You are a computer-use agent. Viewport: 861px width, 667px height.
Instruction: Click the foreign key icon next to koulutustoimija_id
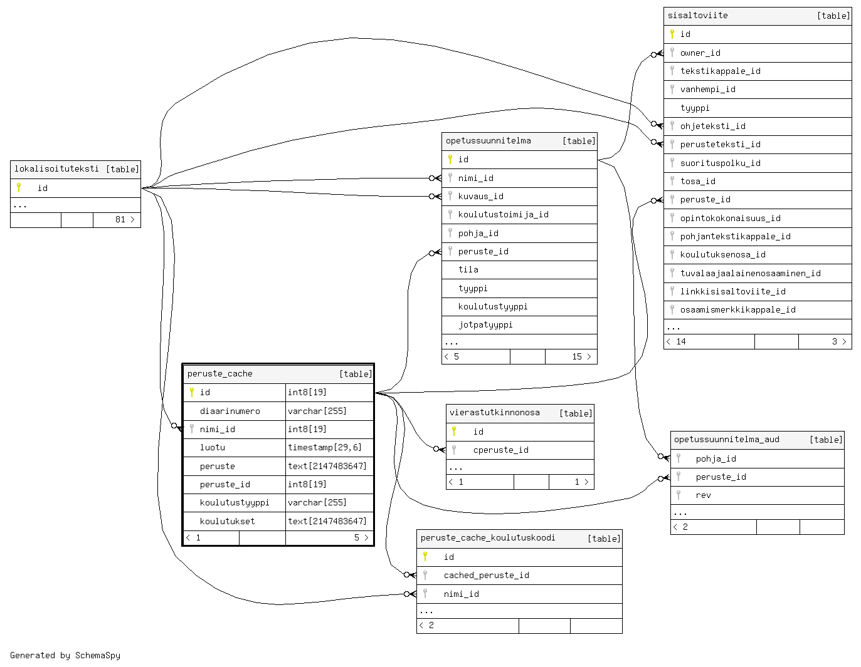[450, 214]
